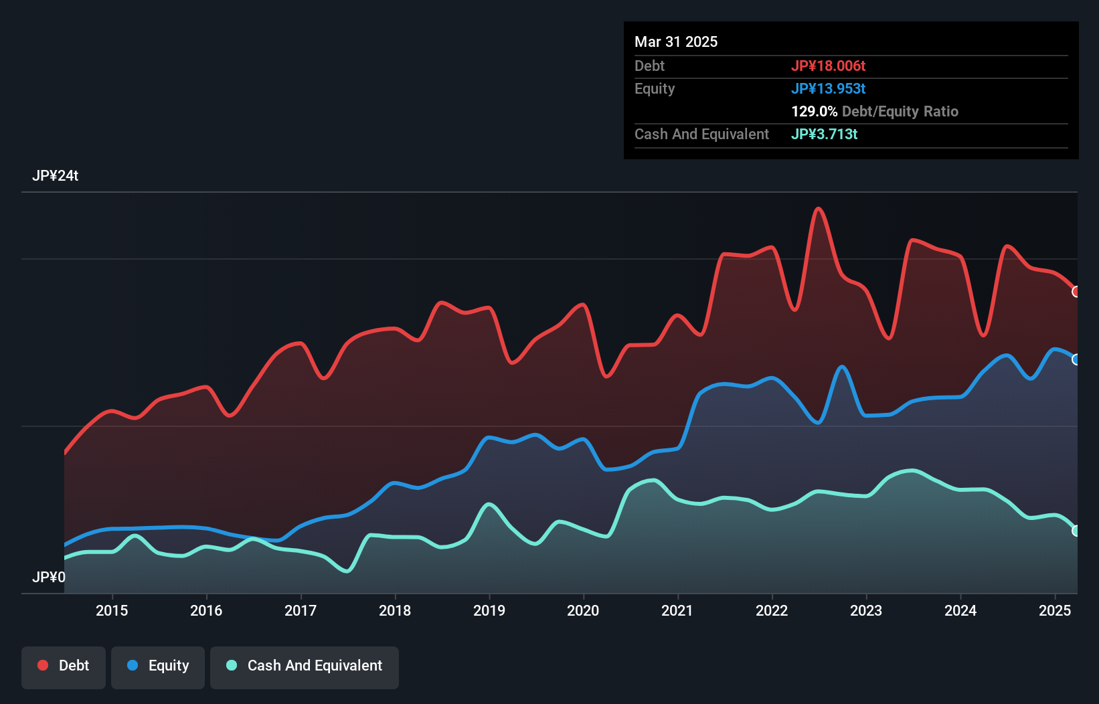The height and width of the screenshot is (704, 1099).
Task: Click the blue Equity endpoint marker
Action: pyautogui.click(x=1076, y=359)
